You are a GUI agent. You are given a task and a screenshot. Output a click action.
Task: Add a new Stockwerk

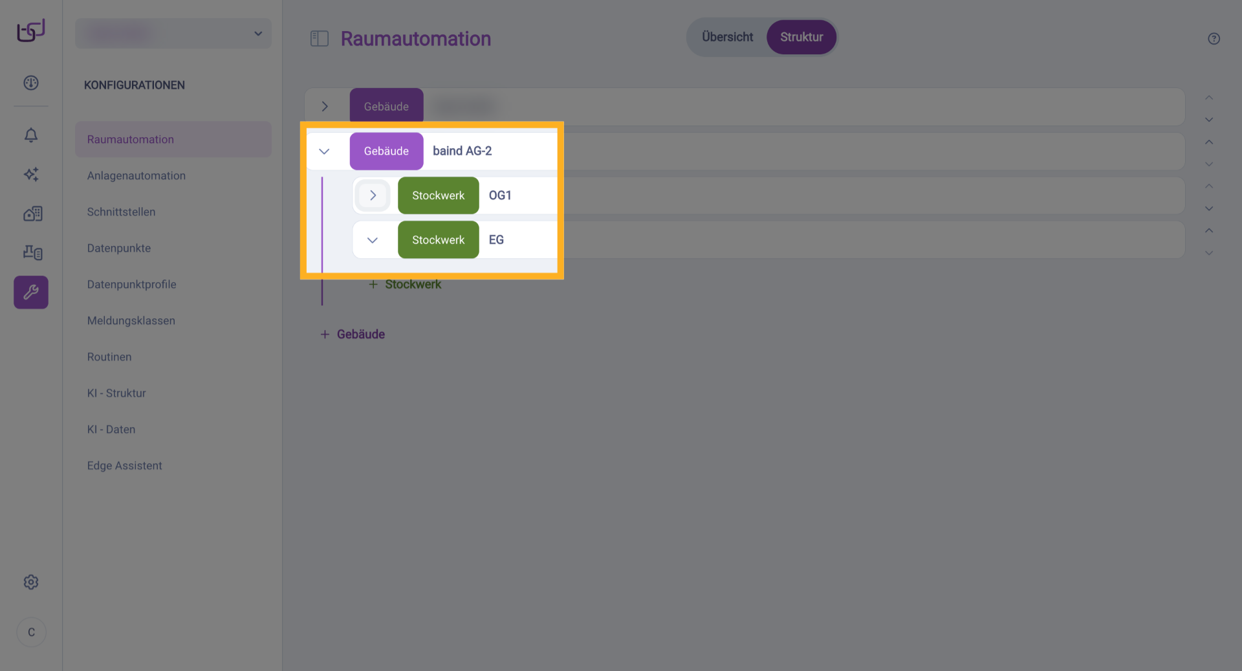point(406,285)
